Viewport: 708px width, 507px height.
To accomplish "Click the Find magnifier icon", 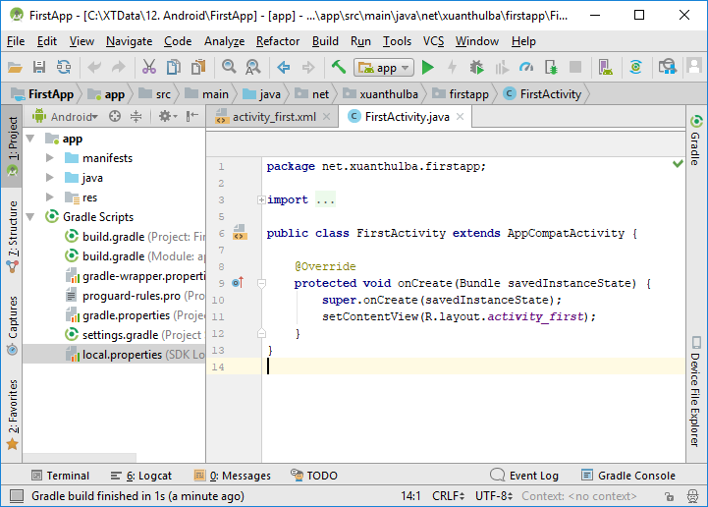I will pos(229,68).
